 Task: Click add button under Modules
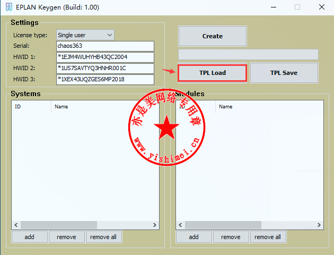(194, 237)
